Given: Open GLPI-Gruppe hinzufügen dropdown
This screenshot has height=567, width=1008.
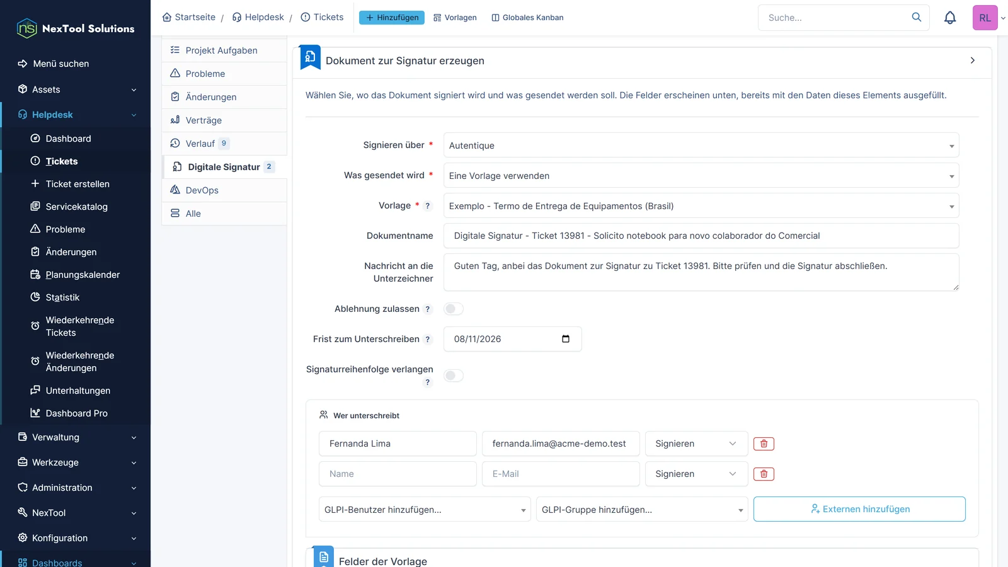Looking at the screenshot, I should (x=642, y=509).
